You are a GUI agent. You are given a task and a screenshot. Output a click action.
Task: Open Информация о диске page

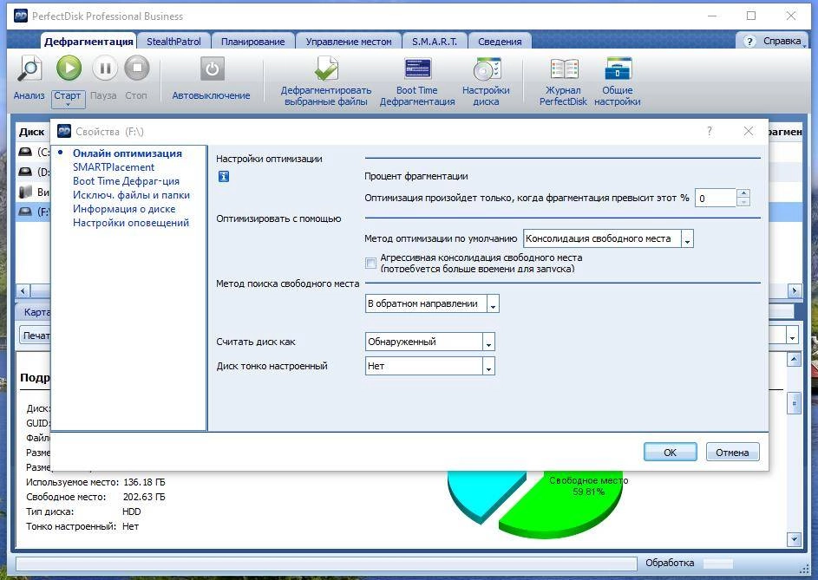click(x=124, y=209)
